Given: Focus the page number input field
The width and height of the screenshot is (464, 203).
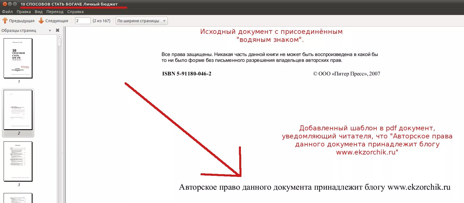Looking at the screenshot, I should [x=83, y=21].
